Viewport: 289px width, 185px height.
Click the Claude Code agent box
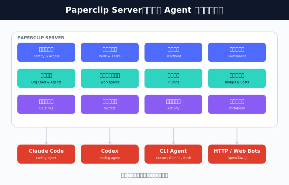click(46, 154)
